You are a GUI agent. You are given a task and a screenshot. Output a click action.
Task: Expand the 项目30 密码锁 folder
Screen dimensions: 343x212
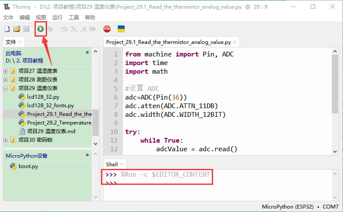(6, 140)
